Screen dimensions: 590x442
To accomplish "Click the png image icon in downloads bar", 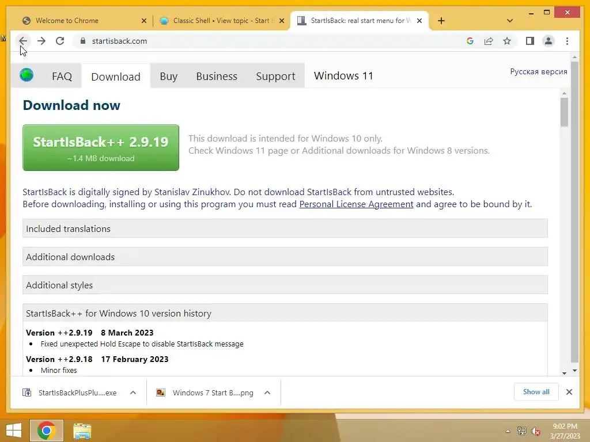I will click(x=161, y=393).
